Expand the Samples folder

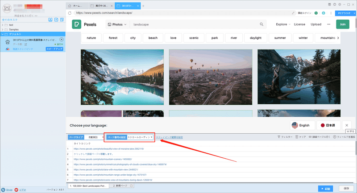(x=3, y=29)
